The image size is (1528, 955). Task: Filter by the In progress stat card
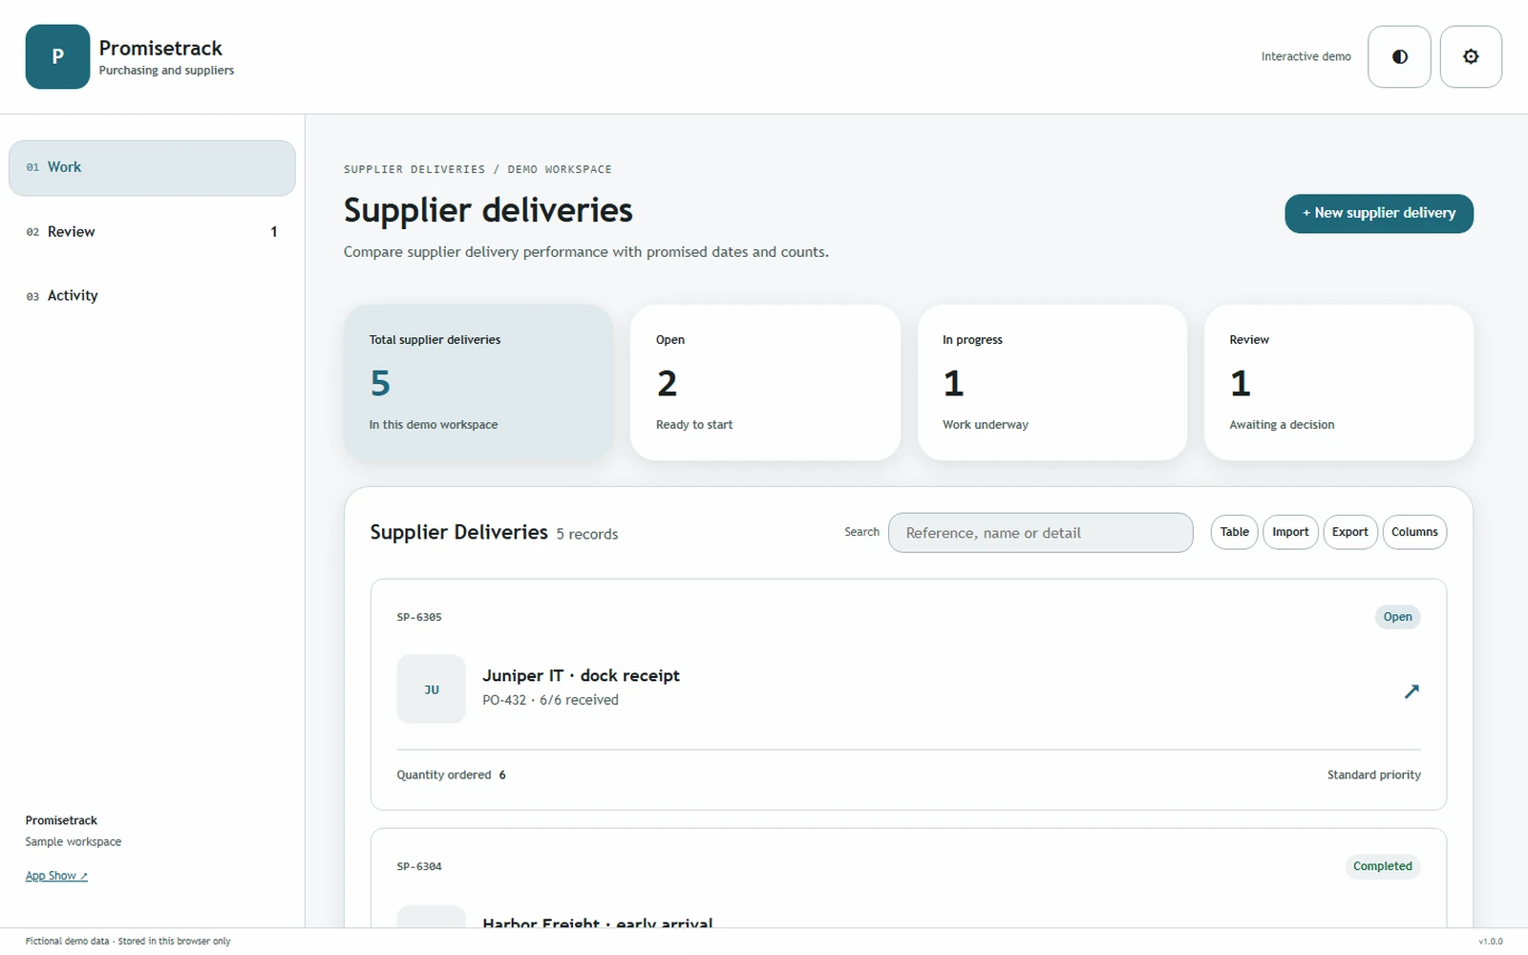click(x=1052, y=382)
